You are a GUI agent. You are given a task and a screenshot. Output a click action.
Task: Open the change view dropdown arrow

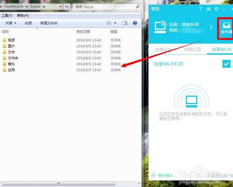[x=116, y=23]
